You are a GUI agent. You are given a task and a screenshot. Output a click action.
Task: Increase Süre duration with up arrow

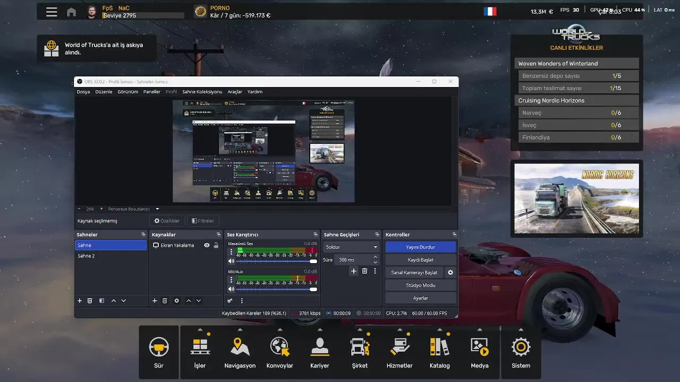(376, 257)
